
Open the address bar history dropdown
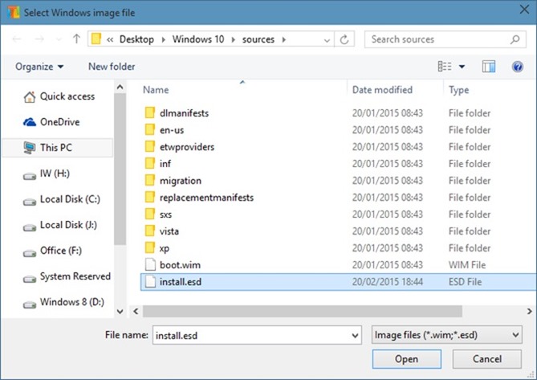click(x=327, y=40)
